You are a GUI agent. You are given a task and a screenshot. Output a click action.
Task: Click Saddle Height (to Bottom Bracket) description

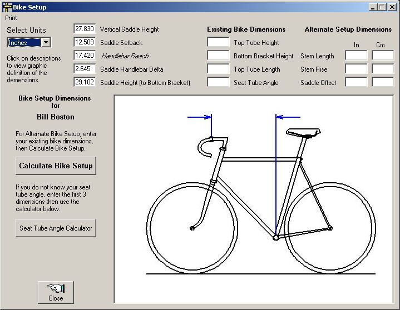coord(145,83)
